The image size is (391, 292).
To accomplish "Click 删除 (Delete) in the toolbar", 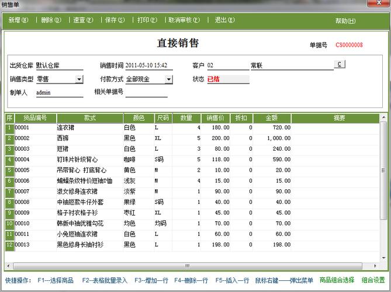I will coord(51,20).
